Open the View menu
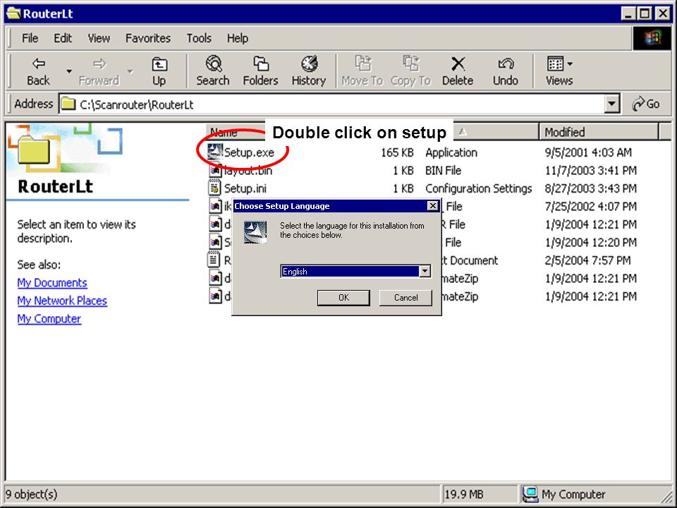The width and height of the screenshot is (677, 508). (99, 38)
